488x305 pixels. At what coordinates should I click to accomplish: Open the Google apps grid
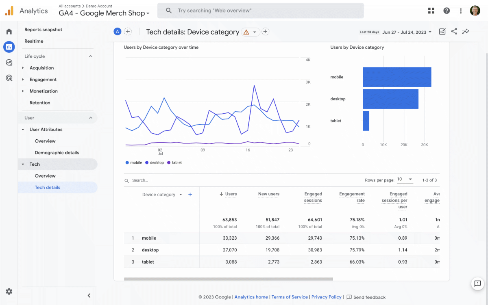(431, 11)
